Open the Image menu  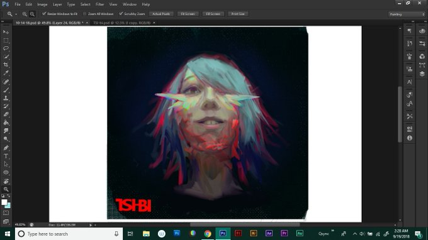click(42, 4)
